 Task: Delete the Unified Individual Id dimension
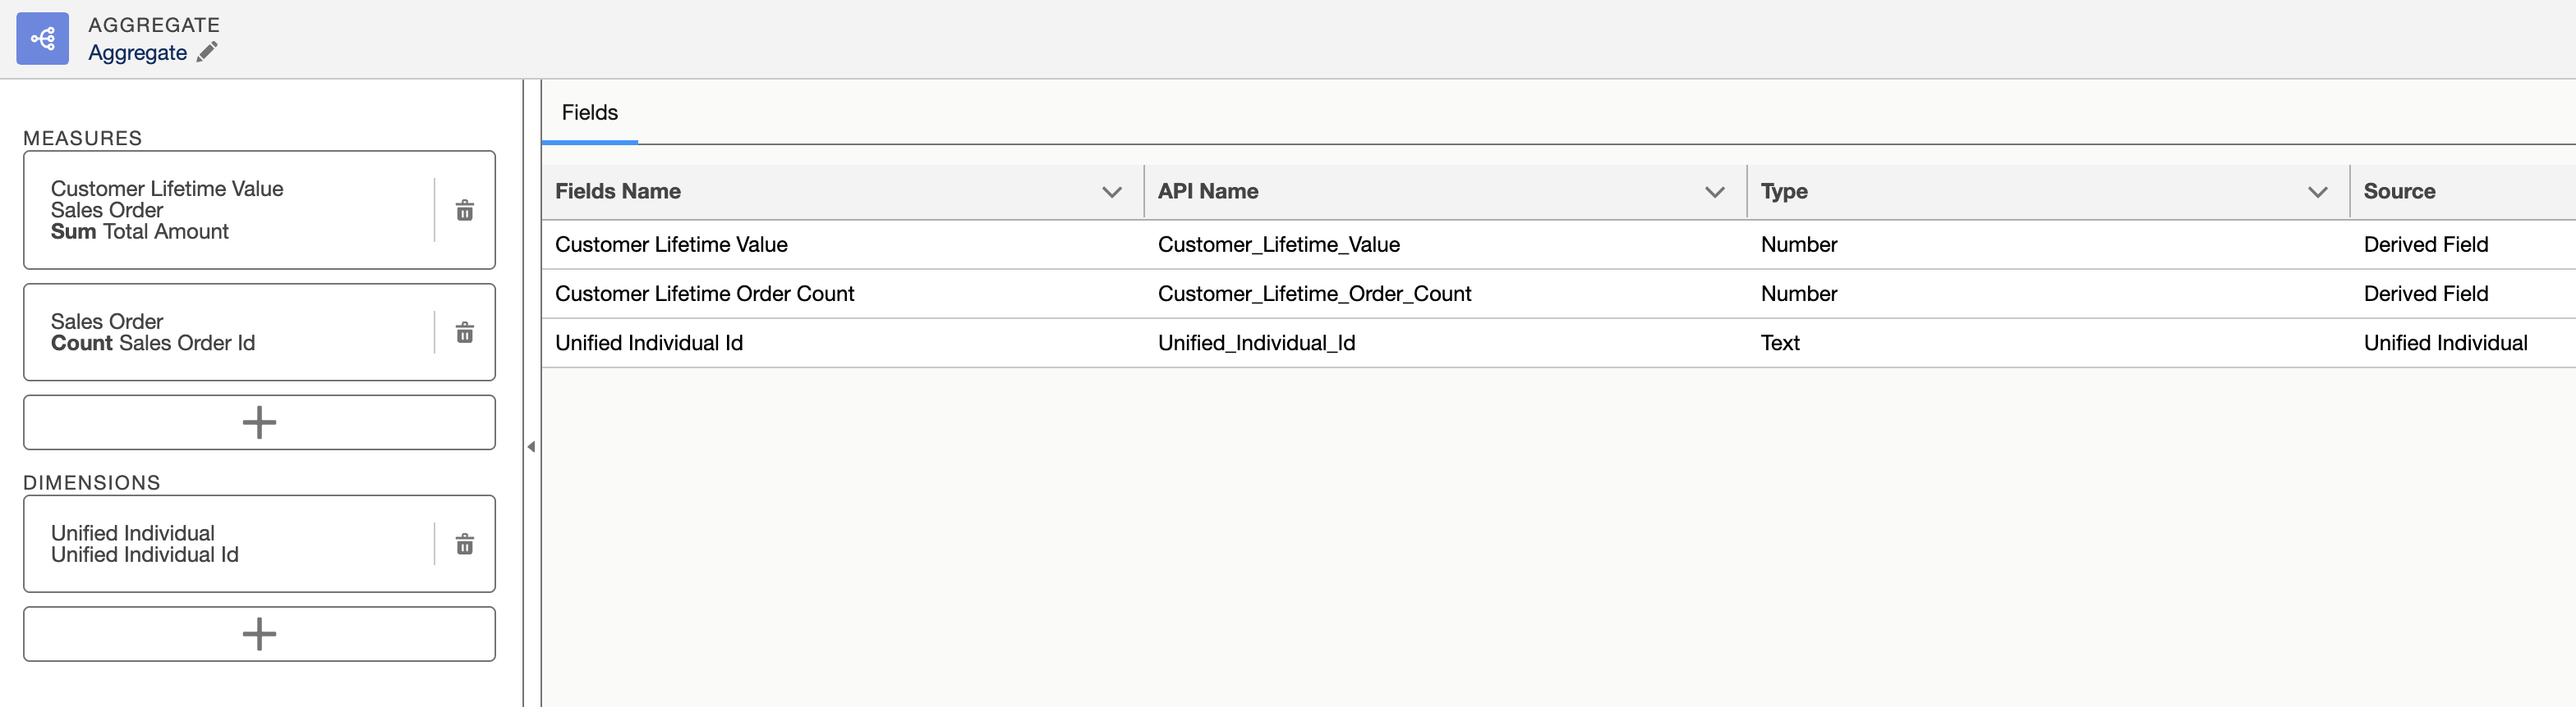pos(465,545)
